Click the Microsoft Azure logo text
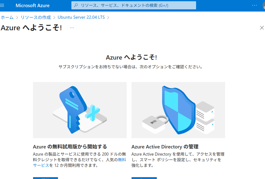Screen dimensions: 265x179 coord(33,6)
